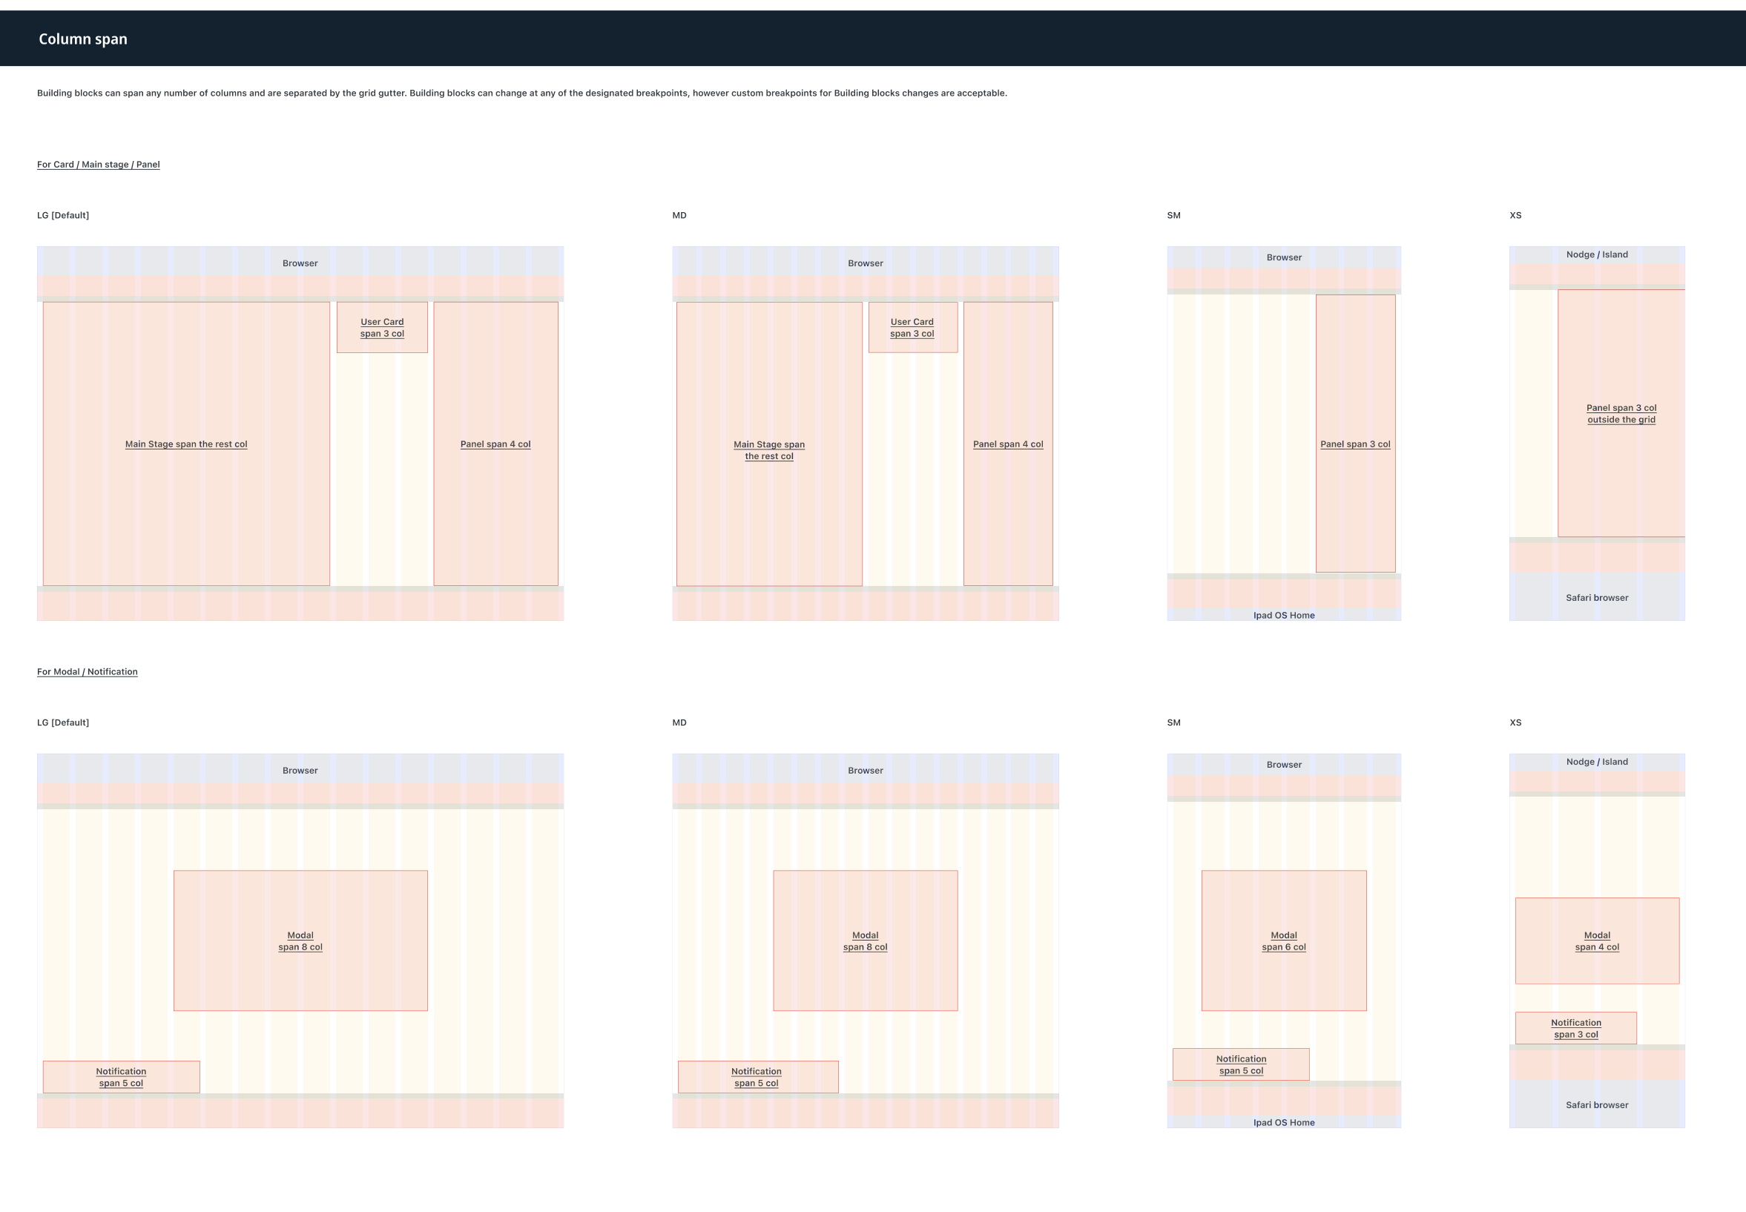Click 'Main Stage span the rest col' in MD

(768, 450)
